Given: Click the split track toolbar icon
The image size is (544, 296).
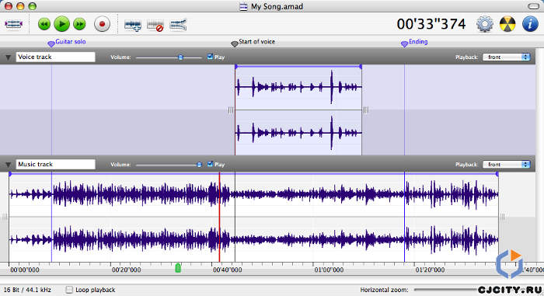Looking at the screenshot, I should point(178,25).
